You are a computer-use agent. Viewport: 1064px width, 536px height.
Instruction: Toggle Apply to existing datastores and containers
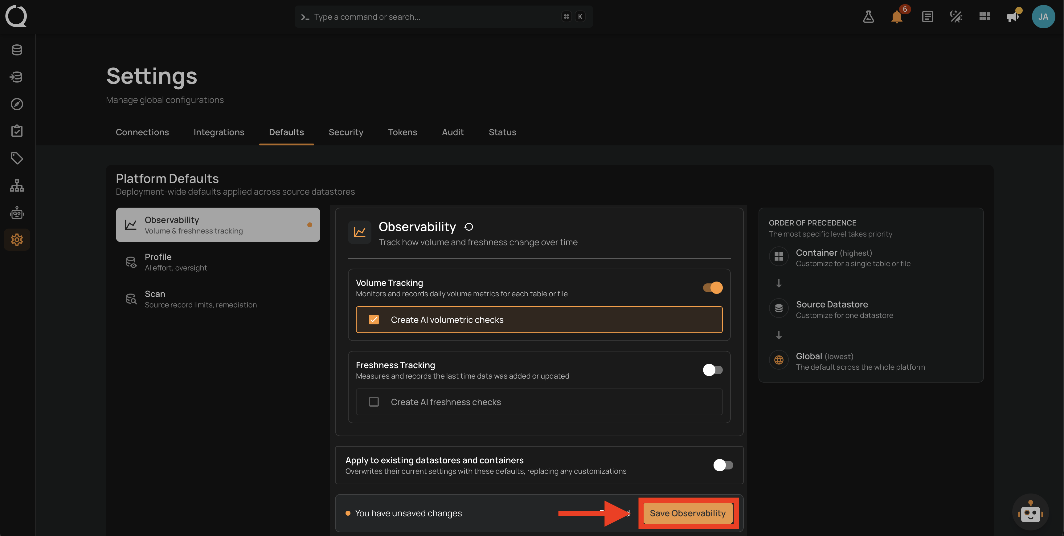click(x=723, y=465)
